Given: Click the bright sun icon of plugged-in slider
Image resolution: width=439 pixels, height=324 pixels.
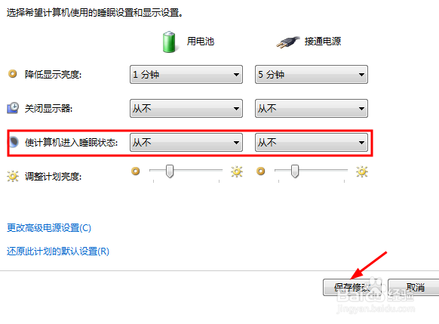Looking at the screenshot, I should 362,171.
